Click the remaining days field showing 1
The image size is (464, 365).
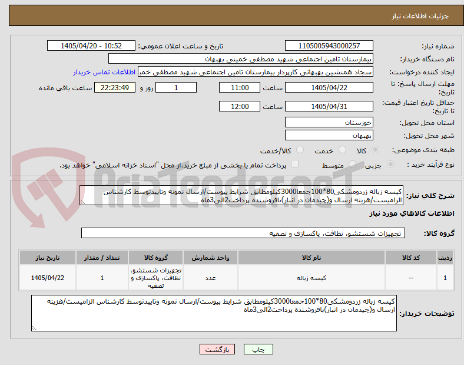click(176, 87)
